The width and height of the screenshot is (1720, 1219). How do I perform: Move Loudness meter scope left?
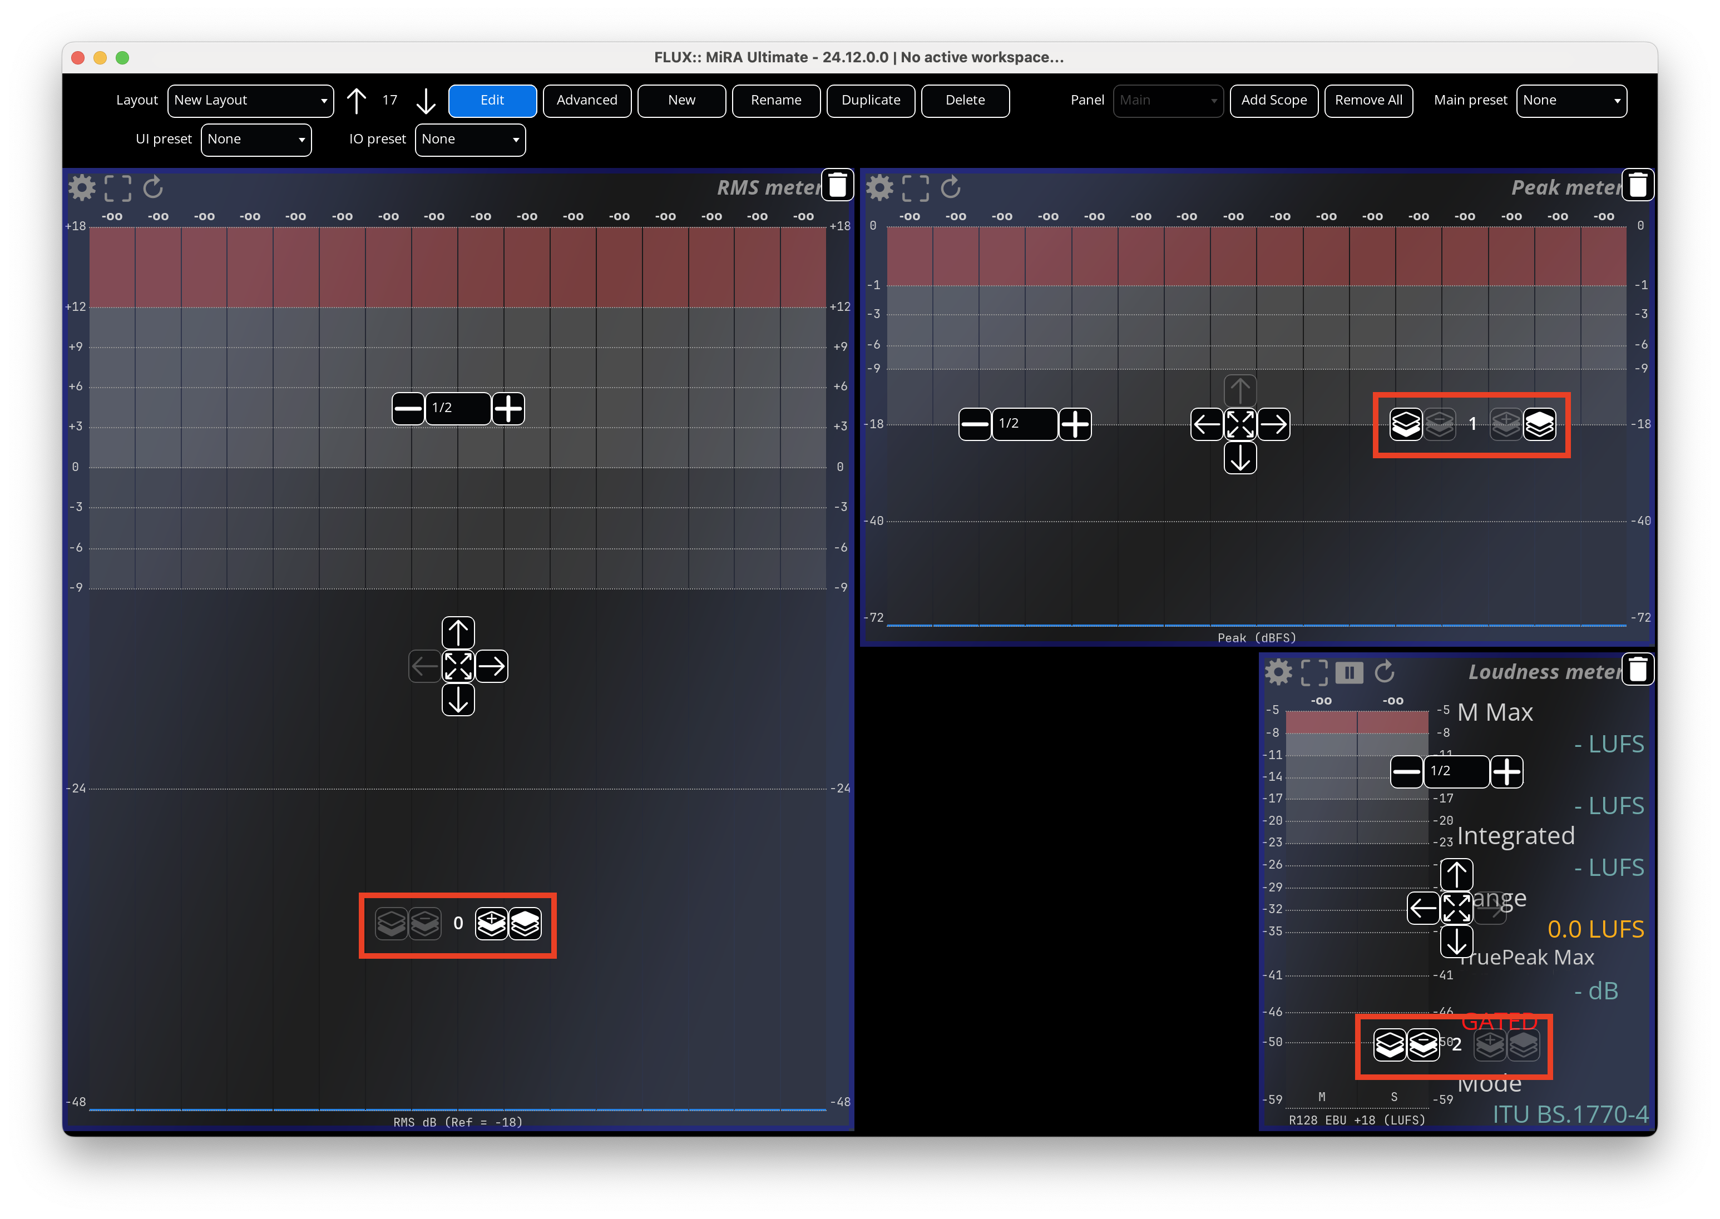1423,908
